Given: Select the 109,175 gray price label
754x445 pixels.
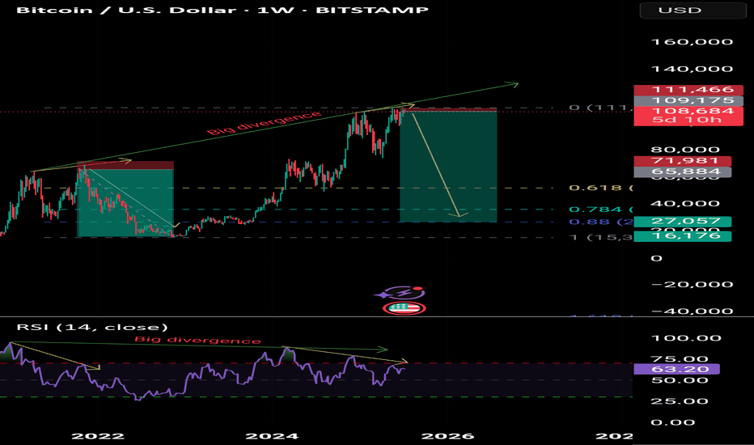Looking at the screenshot, I should point(688,100).
